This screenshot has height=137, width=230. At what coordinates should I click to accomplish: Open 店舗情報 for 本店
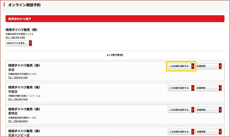tap(209, 66)
